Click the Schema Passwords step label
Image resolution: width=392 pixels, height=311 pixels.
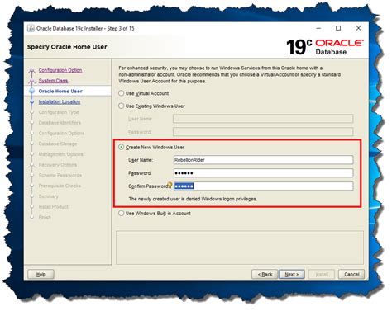pos(60,175)
